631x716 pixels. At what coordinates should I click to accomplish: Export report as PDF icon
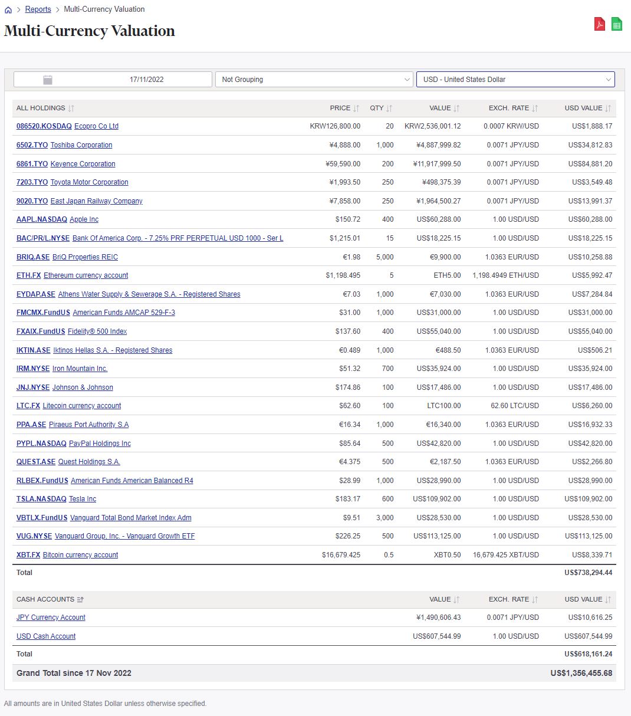click(x=600, y=24)
